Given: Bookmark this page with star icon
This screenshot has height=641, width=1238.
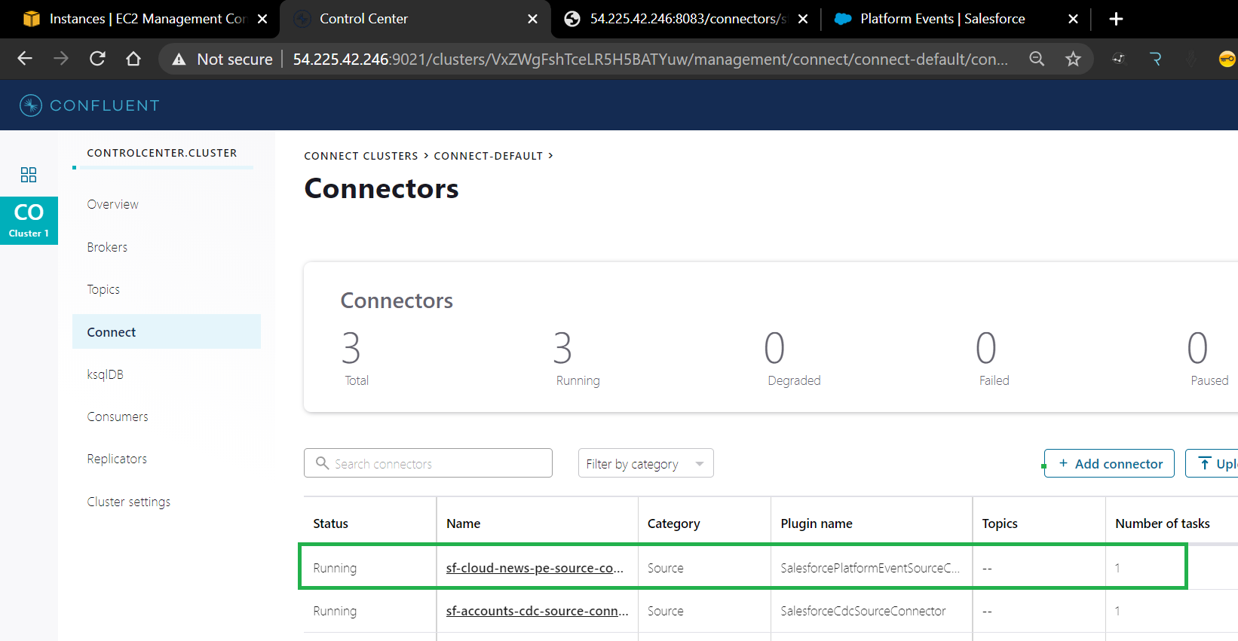Looking at the screenshot, I should coord(1073,59).
